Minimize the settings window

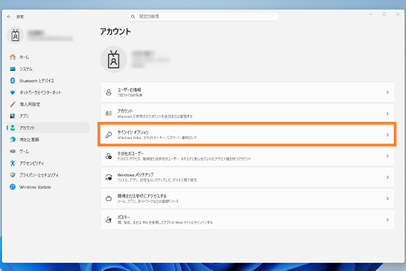point(371,14)
